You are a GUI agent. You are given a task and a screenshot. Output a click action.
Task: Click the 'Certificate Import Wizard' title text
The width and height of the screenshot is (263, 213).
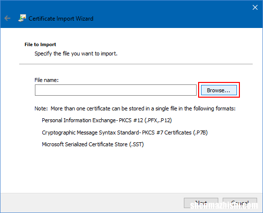pos(61,19)
